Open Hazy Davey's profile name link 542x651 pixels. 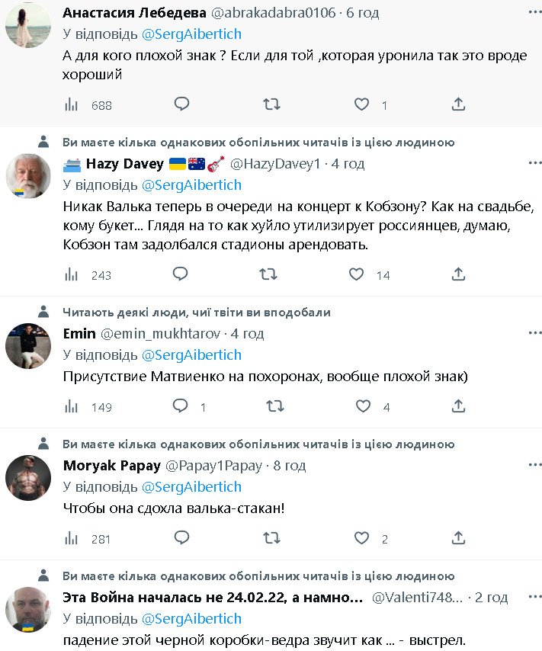(124, 164)
